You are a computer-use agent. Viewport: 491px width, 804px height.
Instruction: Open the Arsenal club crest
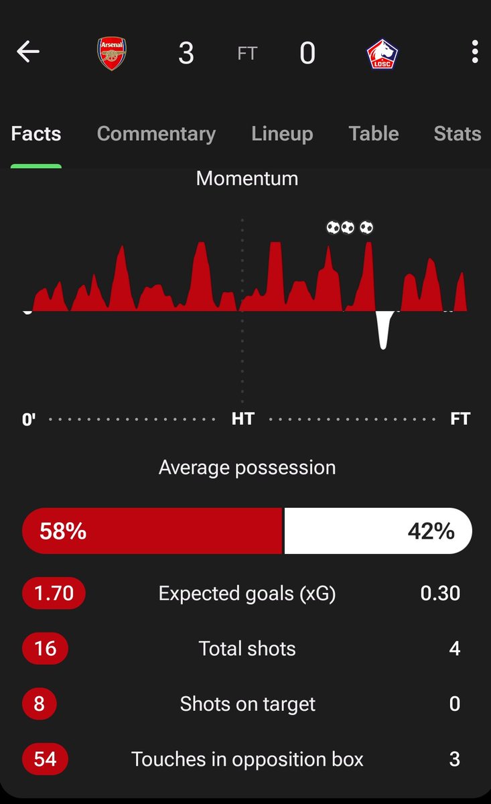(112, 54)
